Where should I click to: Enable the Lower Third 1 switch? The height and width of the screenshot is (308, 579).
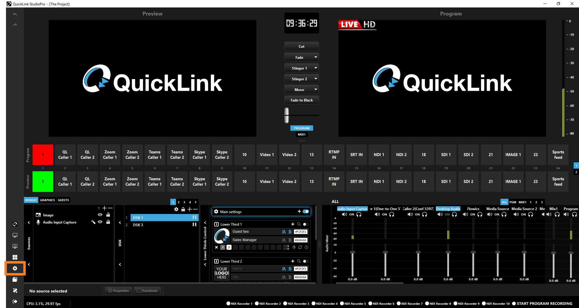(x=305, y=224)
